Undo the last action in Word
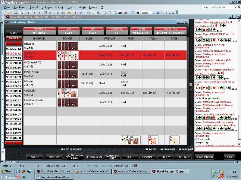241x180 pixels. point(81,13)
